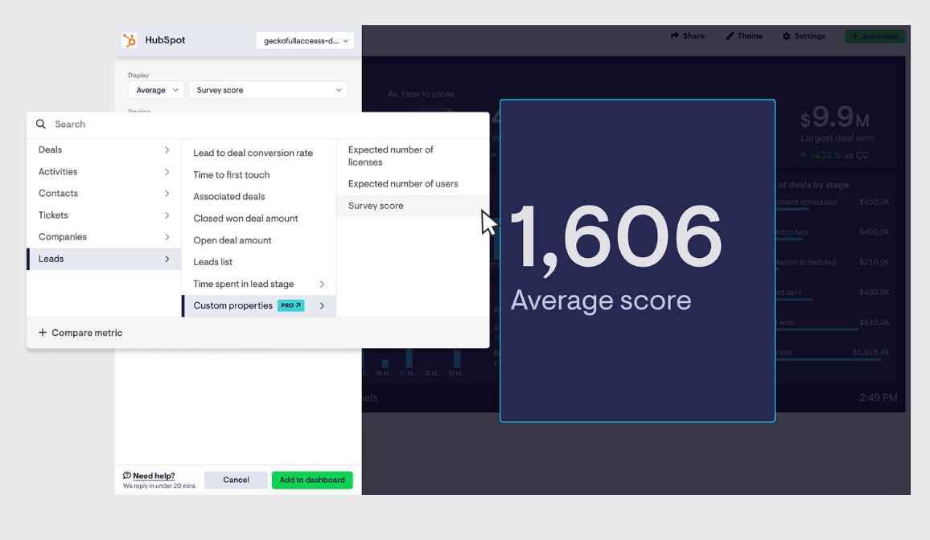Open the Survey score metric dropdown
This screenshot has width=930, height=540.
268,90
